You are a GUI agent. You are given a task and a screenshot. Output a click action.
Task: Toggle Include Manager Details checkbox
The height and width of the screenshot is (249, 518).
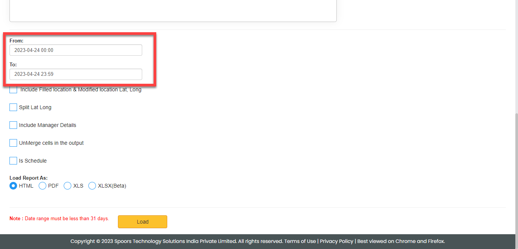(13, 125)
